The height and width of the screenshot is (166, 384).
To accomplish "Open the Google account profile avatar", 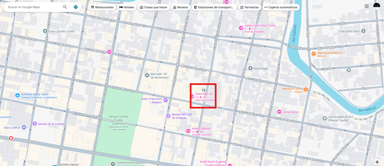I will 377,6.
